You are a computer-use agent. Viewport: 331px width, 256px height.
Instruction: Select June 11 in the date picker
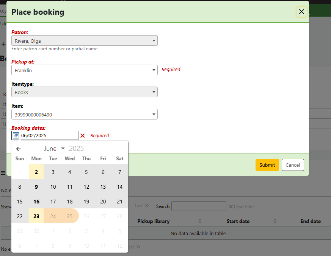pyautogui.click(x=70, y=187)
